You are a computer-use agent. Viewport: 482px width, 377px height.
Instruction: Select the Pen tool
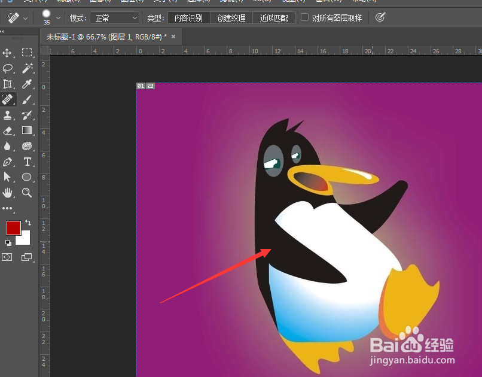click(7, 162)
